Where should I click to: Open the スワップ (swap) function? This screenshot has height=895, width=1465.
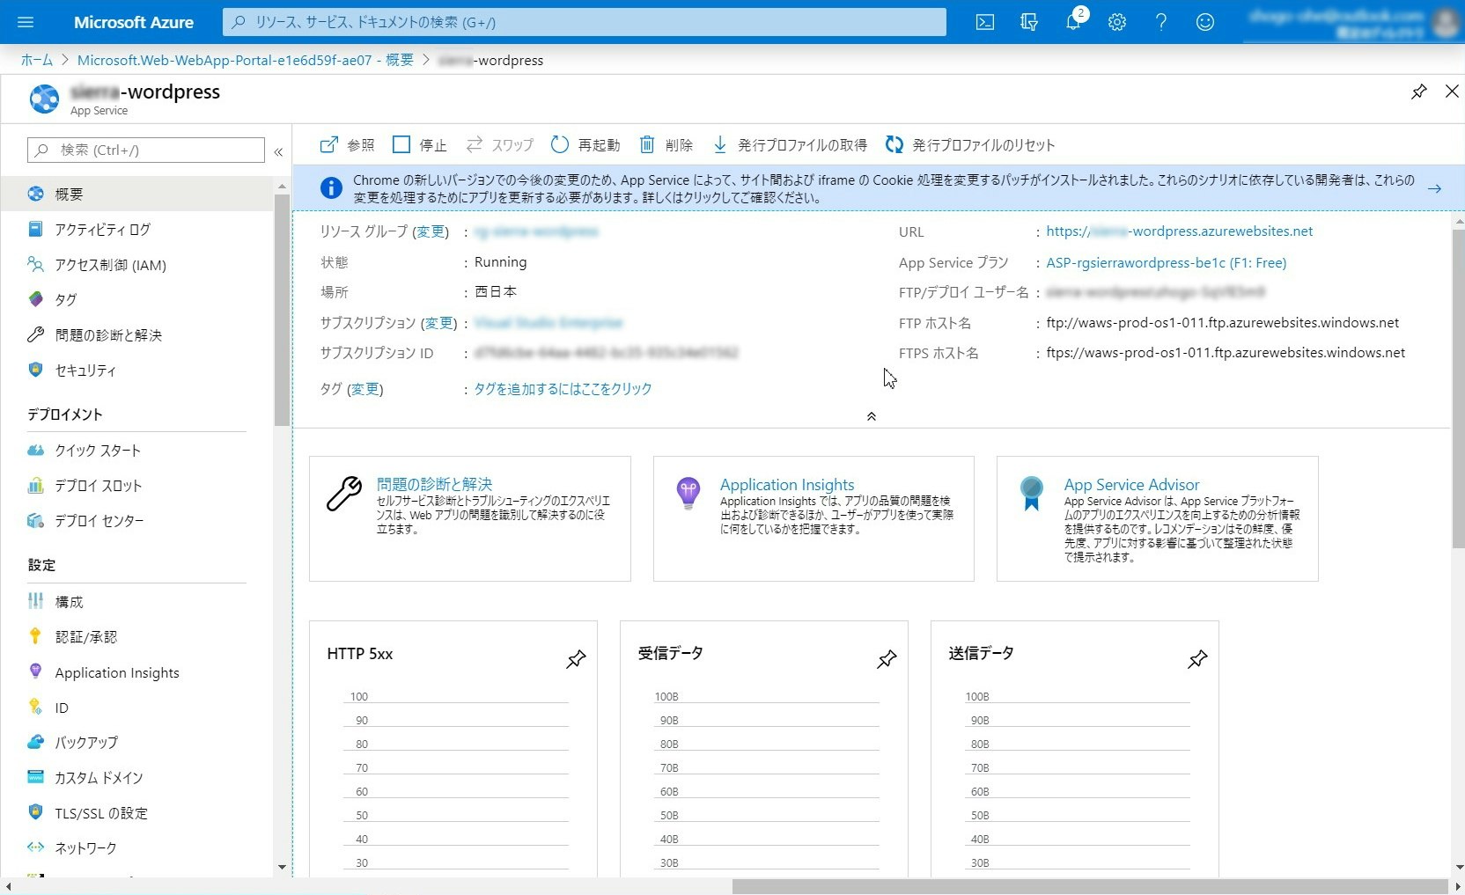499,144
